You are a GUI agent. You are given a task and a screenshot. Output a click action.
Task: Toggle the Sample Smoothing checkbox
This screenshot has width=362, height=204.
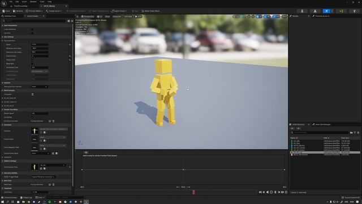pyautogui.click(x=32, y=117)
